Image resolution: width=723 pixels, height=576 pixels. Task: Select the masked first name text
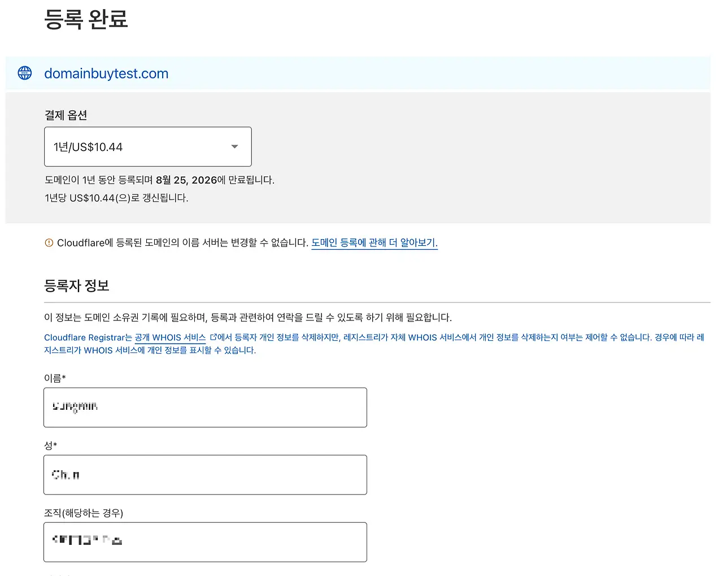pos(74,406)
